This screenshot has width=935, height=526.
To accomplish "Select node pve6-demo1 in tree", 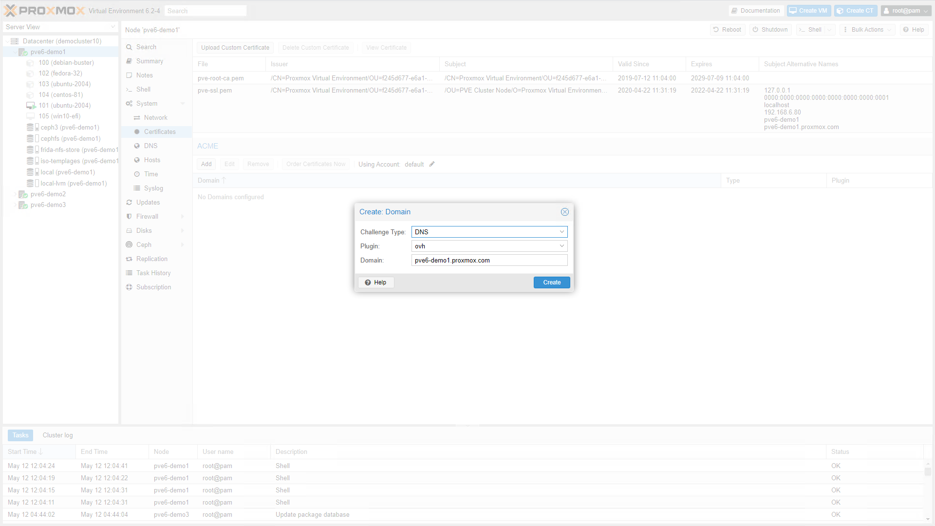I will pyautogui.click(x=48, y=52).
